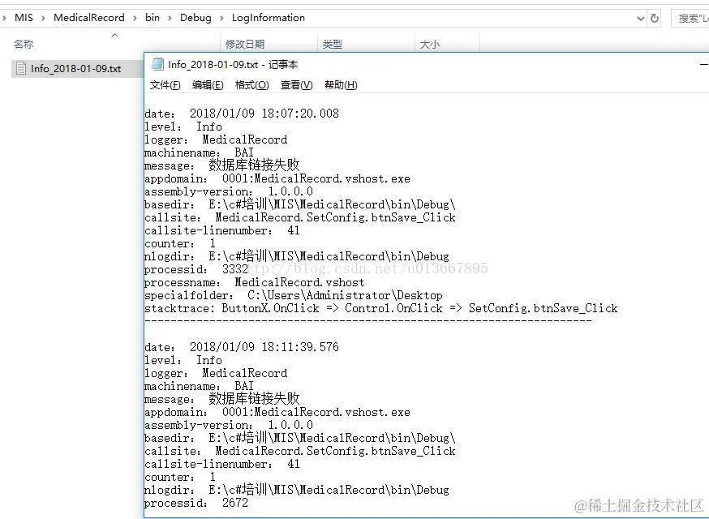Click first 'message: 数据库链接失败' line
Screen dimensions: 709x519
(x=222, y=165)
